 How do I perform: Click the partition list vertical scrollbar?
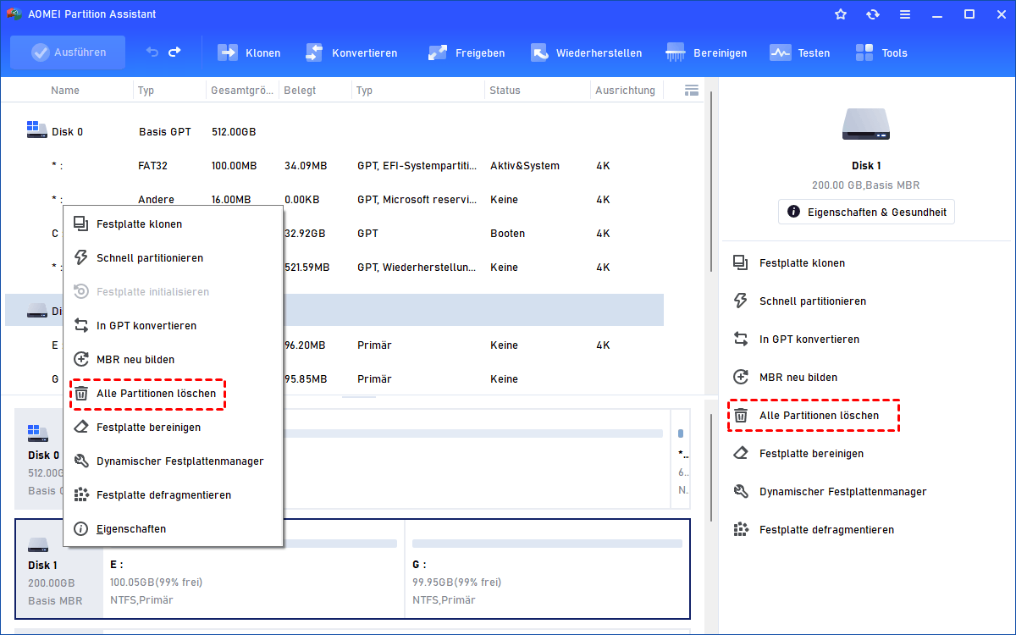coord(711,182)
